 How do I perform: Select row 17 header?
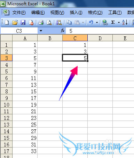tap(6, 151)
